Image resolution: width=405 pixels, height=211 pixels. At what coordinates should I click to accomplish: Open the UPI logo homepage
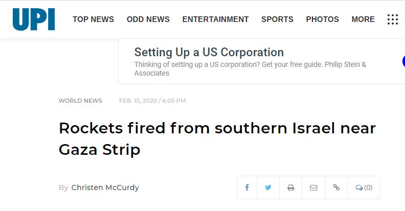pyautogui.click(x=34, y=19)
